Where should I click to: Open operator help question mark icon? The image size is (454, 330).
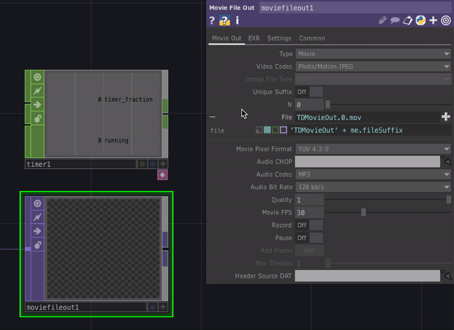click(x=212, y=20)
